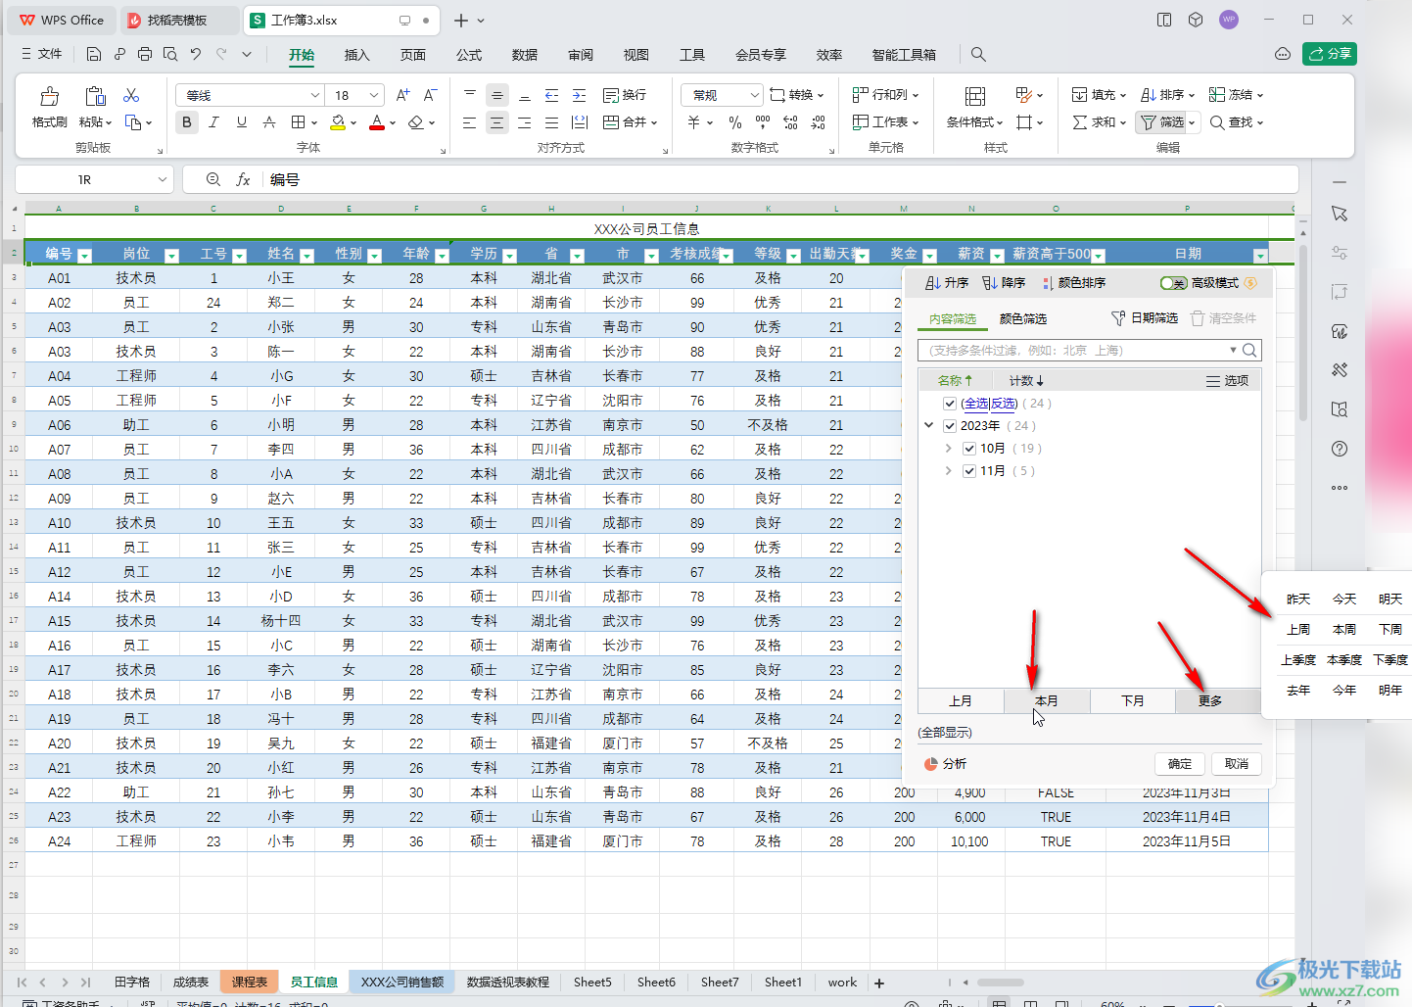Switch to the 数据透视表教程 sheet tab
Image resolution: width=1412 pixels, height=1007 pixels.
508,983
